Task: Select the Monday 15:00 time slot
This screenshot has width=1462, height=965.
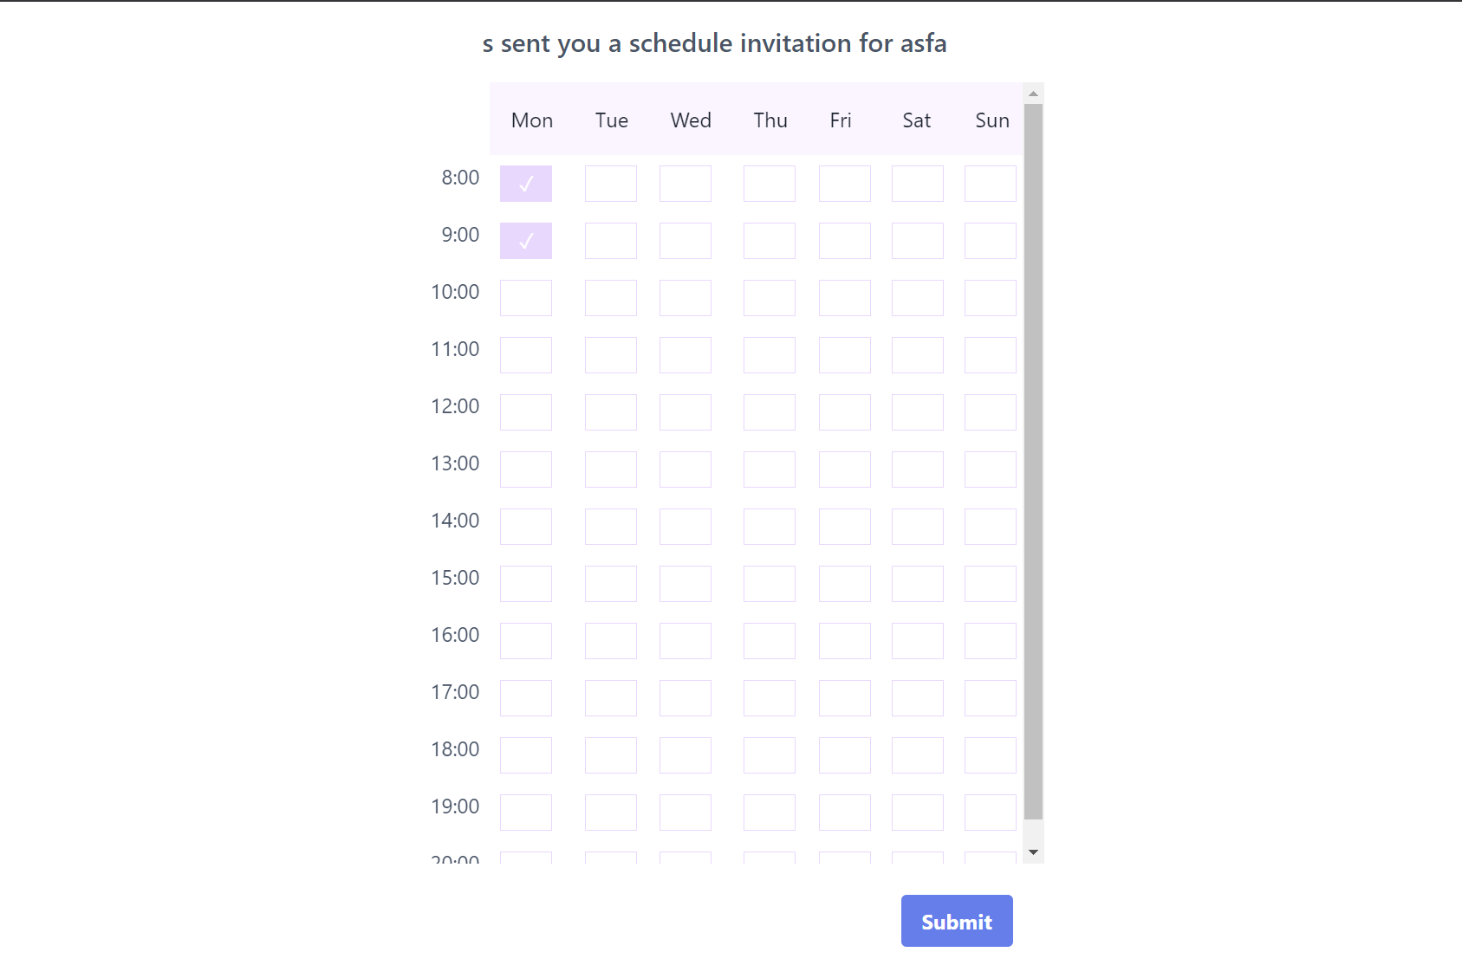Action: pyautogui.click(x=526, y=584)
